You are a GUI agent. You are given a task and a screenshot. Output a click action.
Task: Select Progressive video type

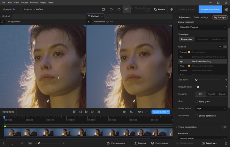click(x=187, y=39)
